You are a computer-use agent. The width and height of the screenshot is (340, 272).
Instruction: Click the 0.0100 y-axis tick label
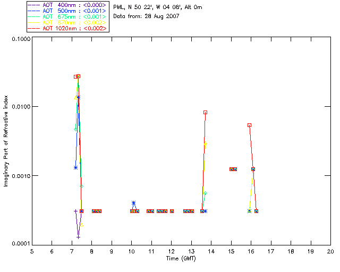pyautogui.click(x=21, y=107)
